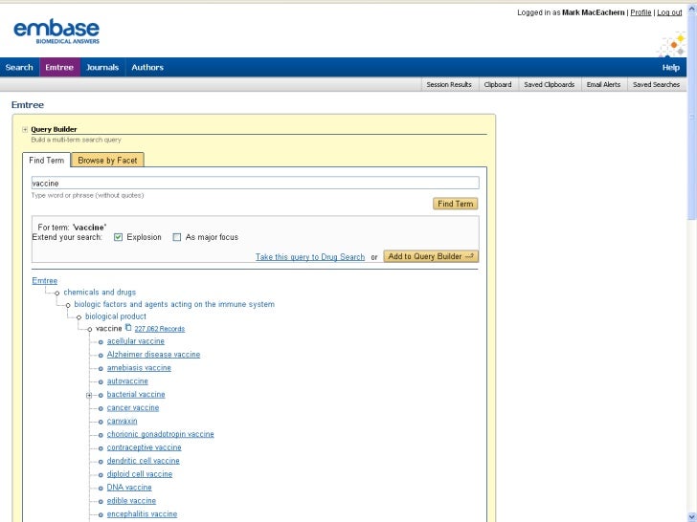Open autovaccine term

[127, 381]
